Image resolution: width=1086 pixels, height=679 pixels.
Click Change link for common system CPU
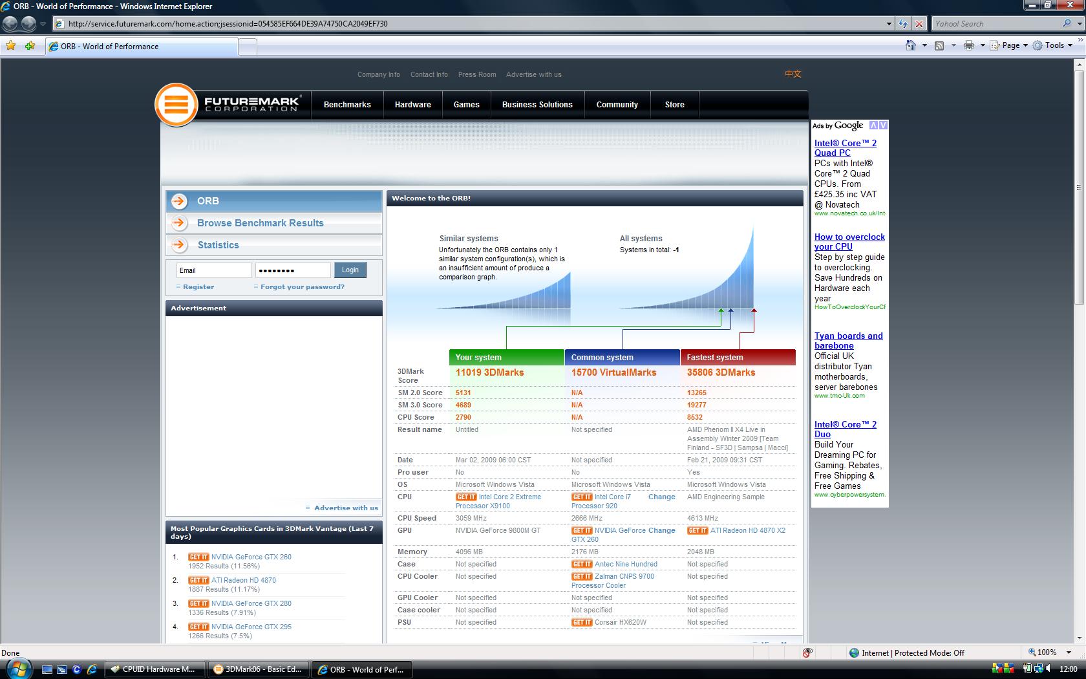pos(661,497)
